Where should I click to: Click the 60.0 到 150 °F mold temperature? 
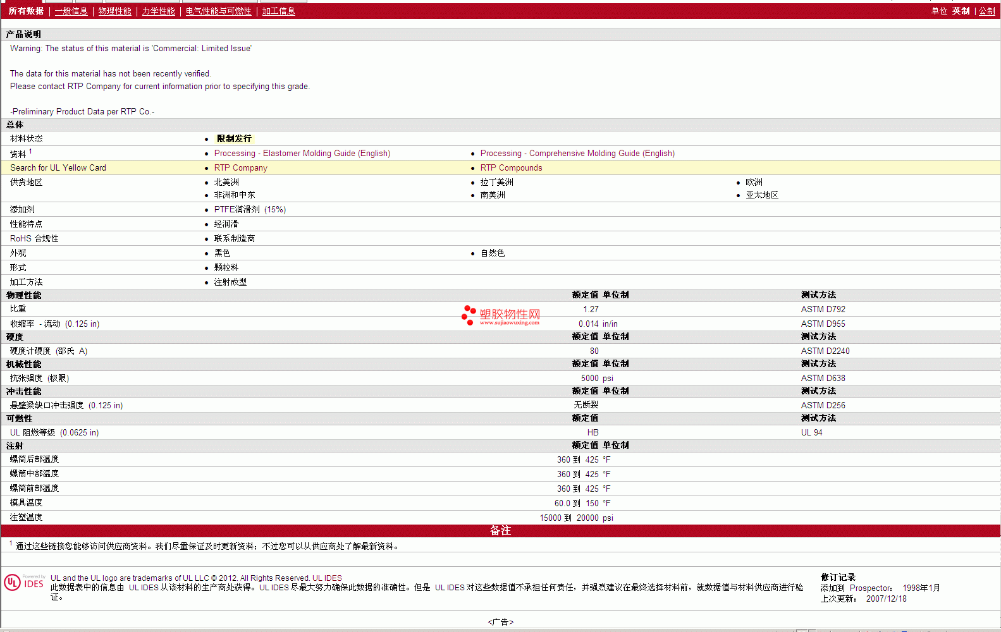tap(582, 504)
